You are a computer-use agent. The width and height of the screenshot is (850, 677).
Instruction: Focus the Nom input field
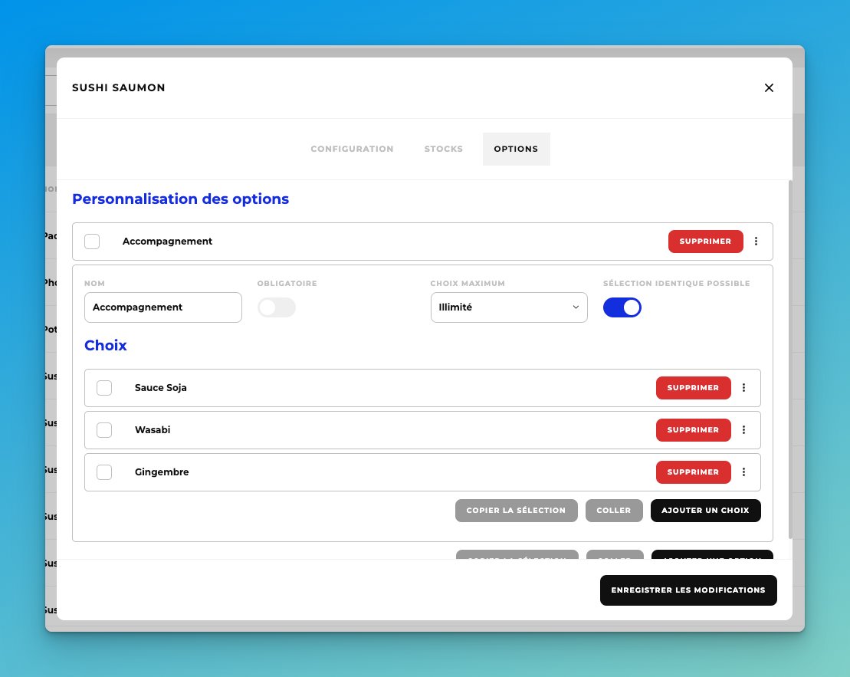point(163,307)
